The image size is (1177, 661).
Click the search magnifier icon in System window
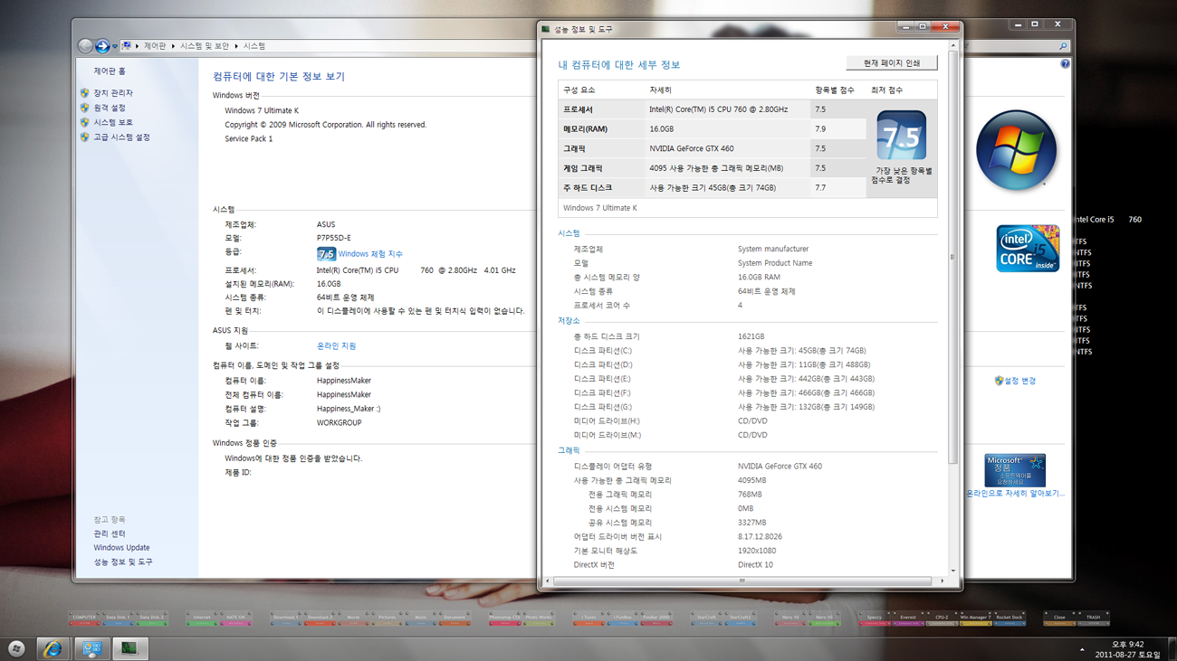coord(1063,46)
